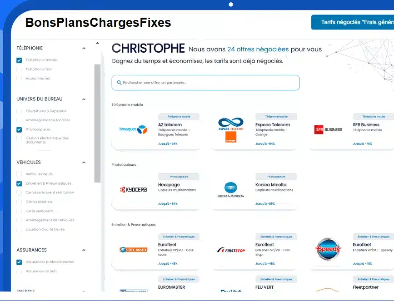Click the offer search input field

205,83
